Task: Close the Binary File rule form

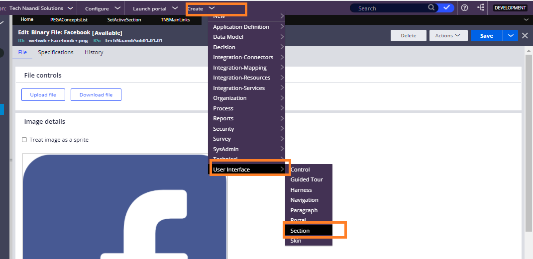Action: [525, 35]
